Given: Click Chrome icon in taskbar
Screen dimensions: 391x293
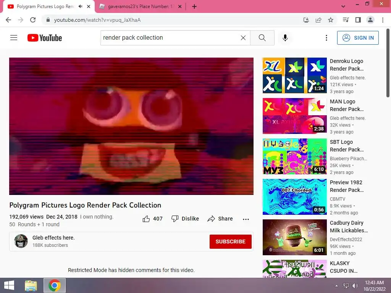Looking at the screenshot, I should [x=55, y=285].
